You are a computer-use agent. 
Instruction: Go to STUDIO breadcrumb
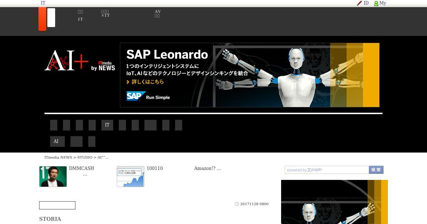point(85,157)
